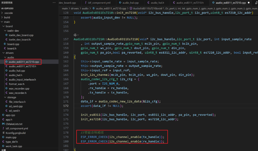Open sd_card.cpp file
This screenshot has width=258, height=151.
[16, 106]
